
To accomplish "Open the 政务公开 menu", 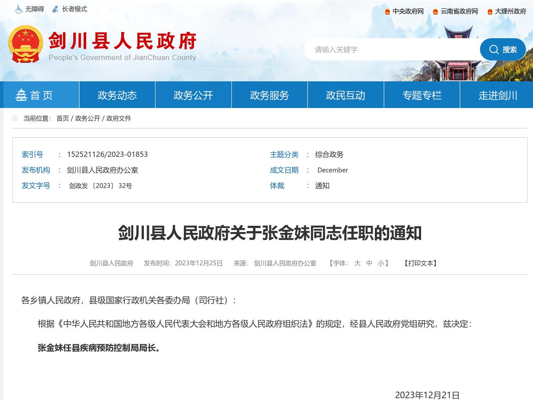I will [x=193, y=95].
